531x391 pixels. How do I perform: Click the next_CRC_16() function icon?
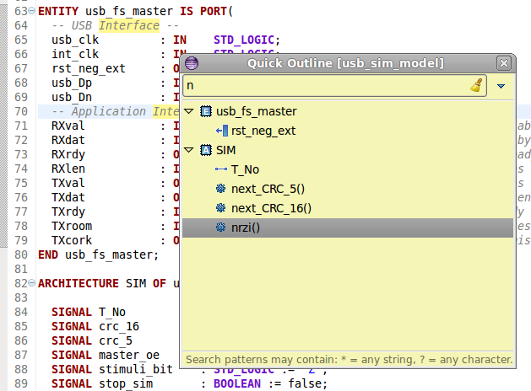pos(221,208)
